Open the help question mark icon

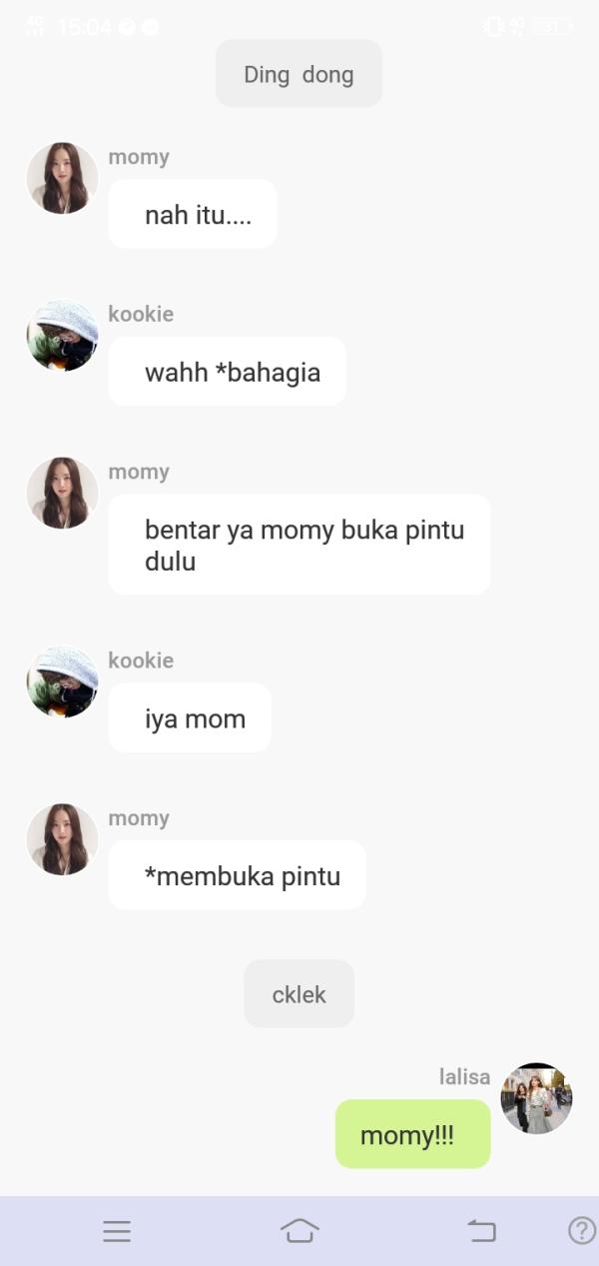(582, 1230)
